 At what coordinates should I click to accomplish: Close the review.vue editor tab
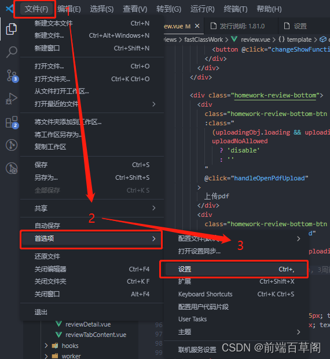point(197,26)
